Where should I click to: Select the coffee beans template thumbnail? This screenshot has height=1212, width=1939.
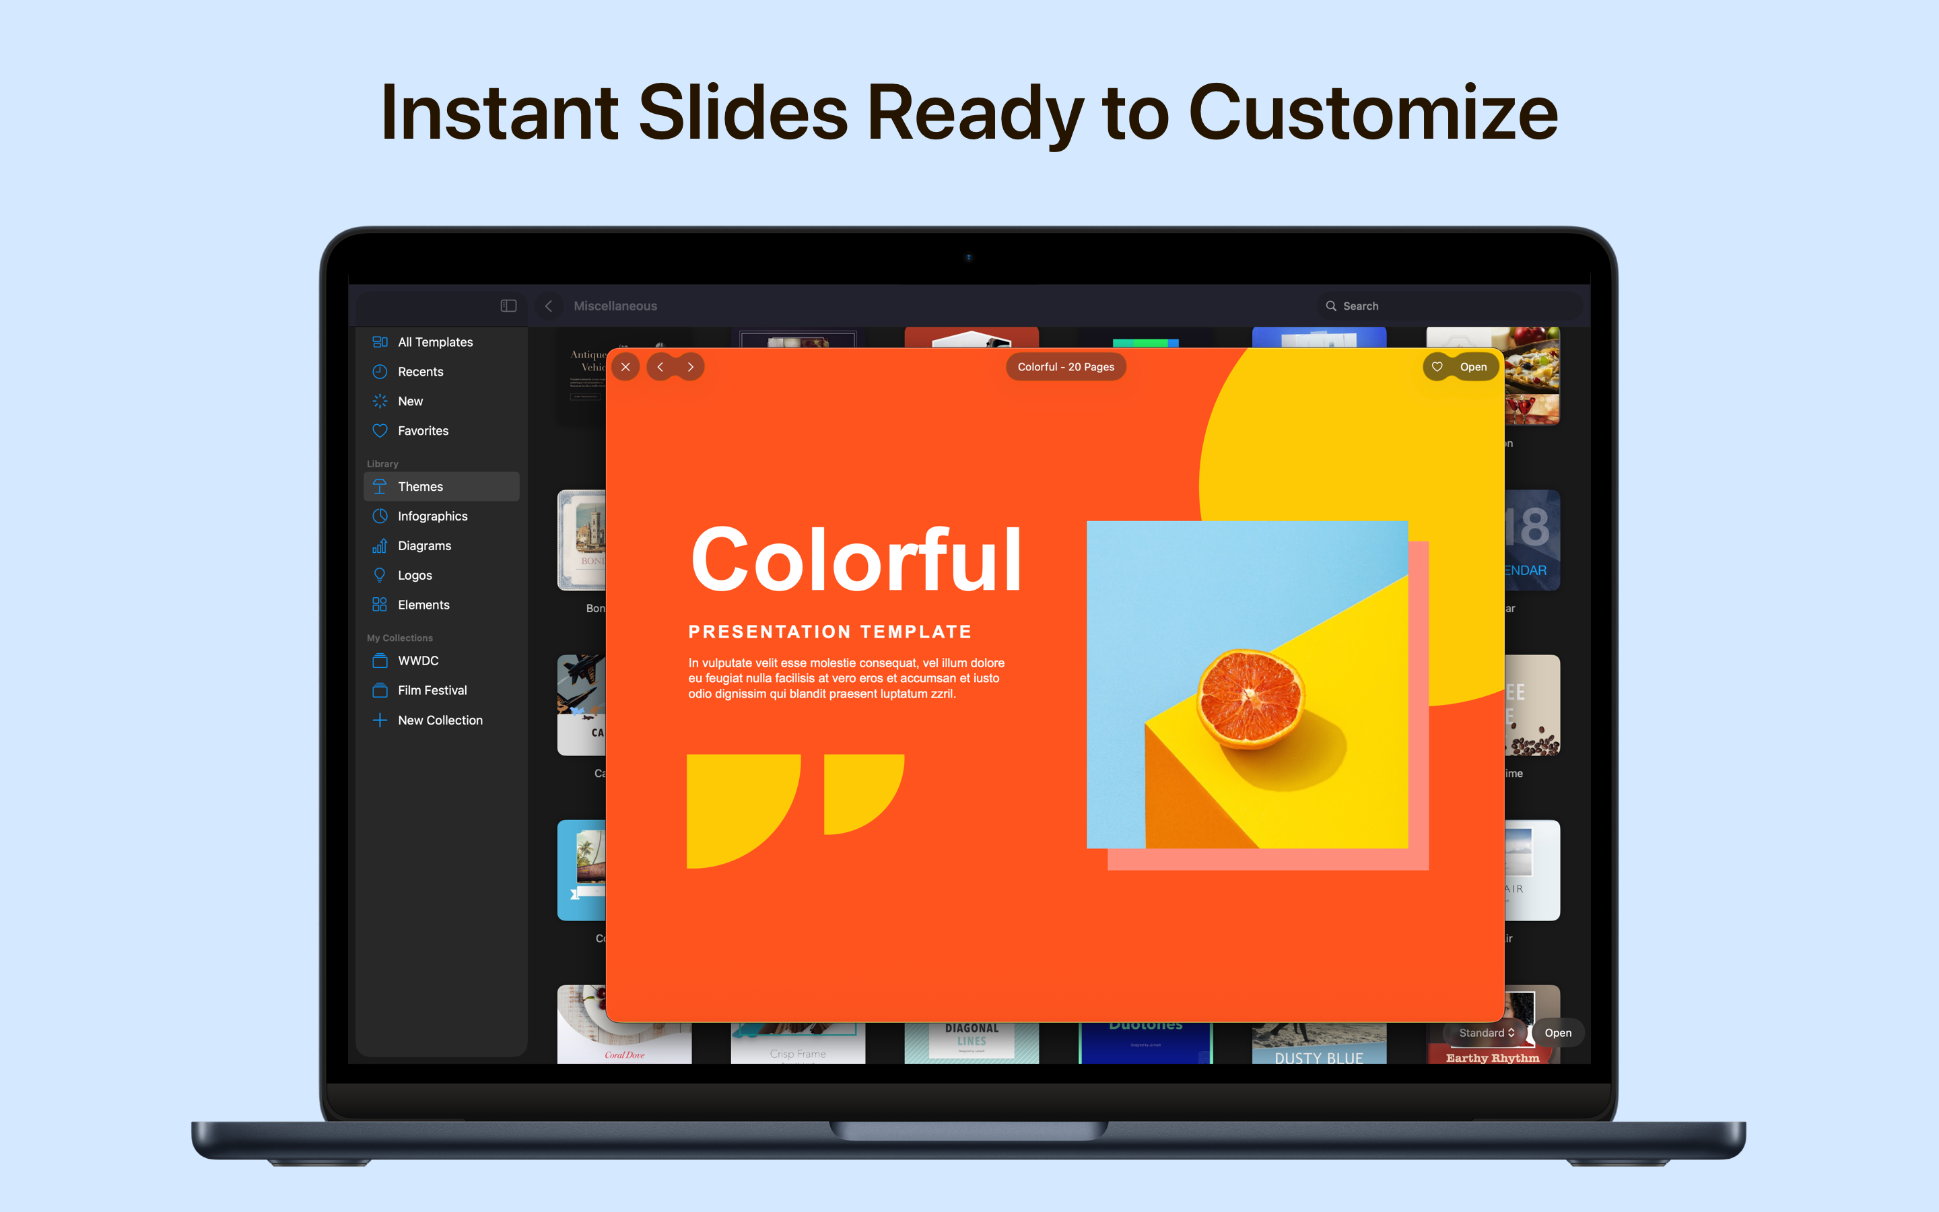coord(1532,706)
